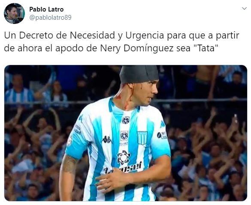Click the Kappa logo on the chest
Image resolution: width=251 pixels, height=205 pixels.
coord(107,140)
